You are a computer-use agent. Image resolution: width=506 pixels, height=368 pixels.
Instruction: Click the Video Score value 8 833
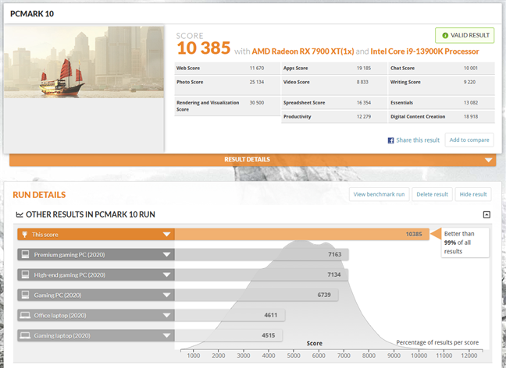tap(362, 82)
